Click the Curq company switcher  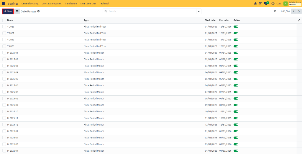click(x=279, y=4)
